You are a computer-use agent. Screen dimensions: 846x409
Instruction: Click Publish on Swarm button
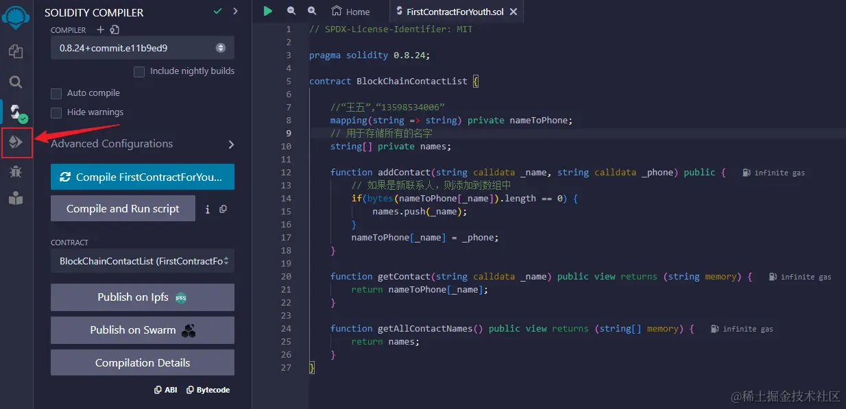(x=143, y=330)
